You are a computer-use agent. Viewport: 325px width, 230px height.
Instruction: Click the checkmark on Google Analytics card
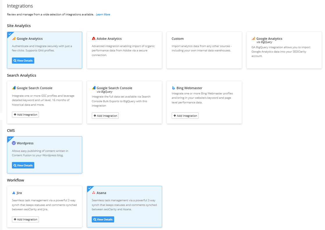pos(9,34)
